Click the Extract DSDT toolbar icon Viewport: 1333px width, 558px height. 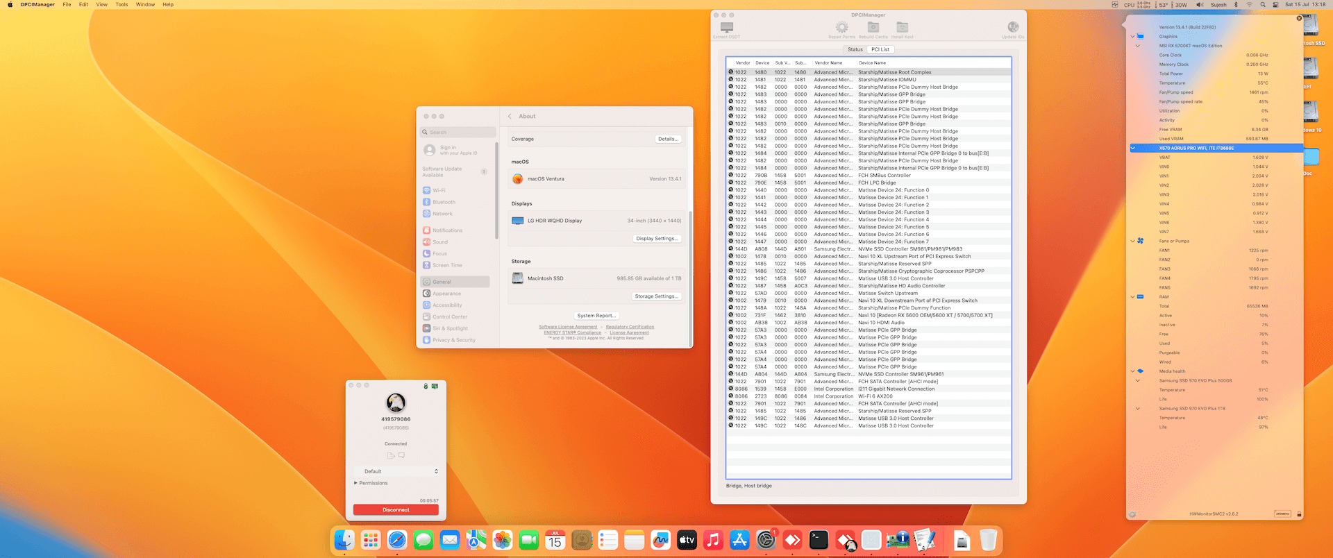tap(727, 27)
